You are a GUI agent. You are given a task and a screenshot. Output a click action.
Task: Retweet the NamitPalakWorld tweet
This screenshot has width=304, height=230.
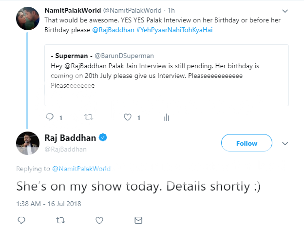click(x=89, y=117)
